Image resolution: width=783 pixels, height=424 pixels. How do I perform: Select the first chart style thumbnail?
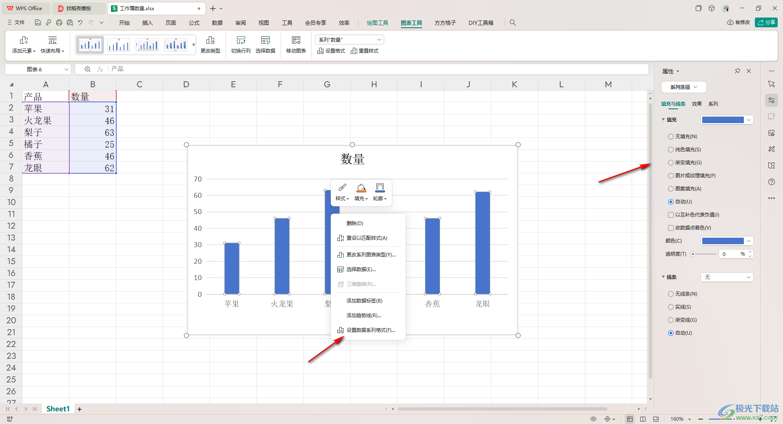pyautogui.click(x=90, y=44)
